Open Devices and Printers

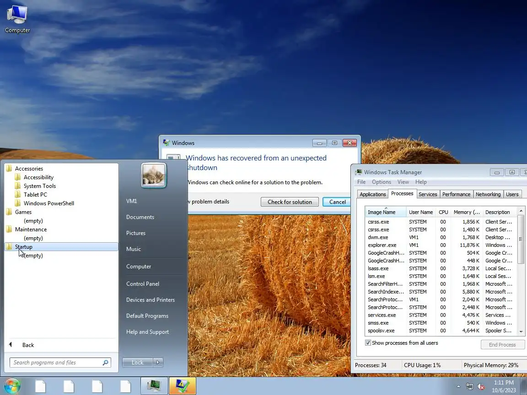click(150, 299)
